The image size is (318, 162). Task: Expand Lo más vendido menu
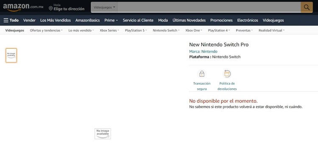81,31
